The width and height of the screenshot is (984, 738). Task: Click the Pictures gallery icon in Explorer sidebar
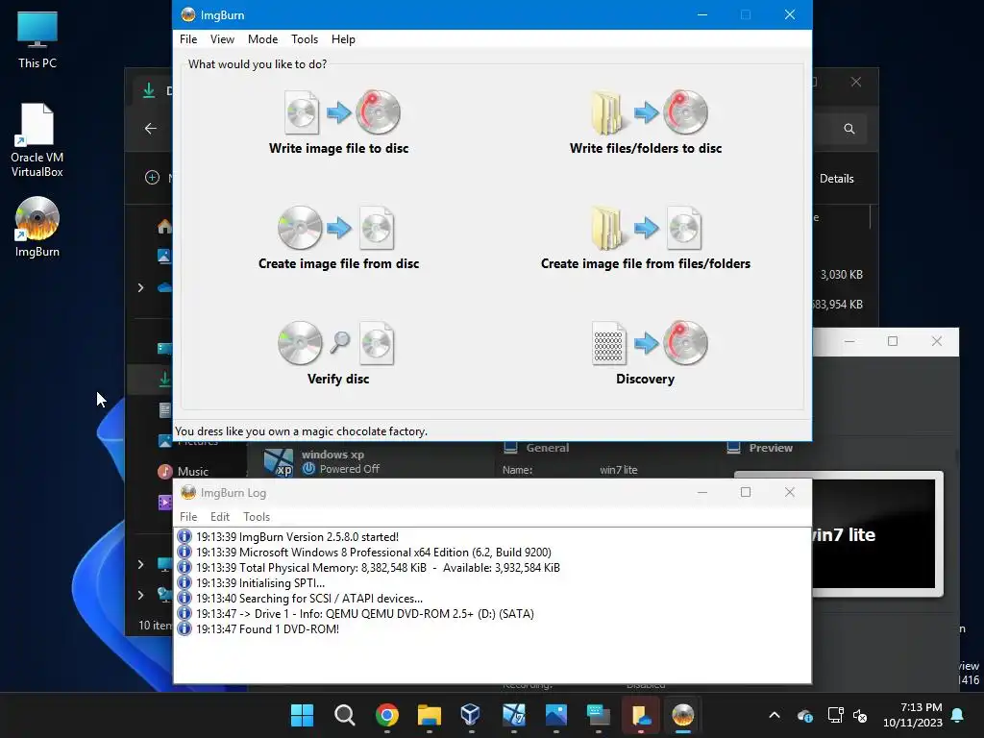[x=163, y=256]
